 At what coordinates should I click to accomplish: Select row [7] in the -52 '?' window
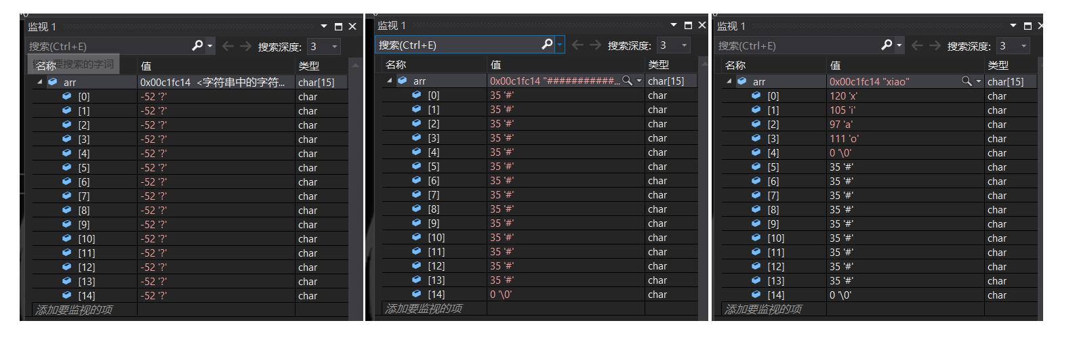click(190, 196)
